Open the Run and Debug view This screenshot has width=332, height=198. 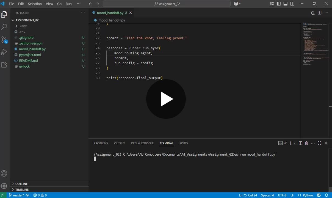4,52
